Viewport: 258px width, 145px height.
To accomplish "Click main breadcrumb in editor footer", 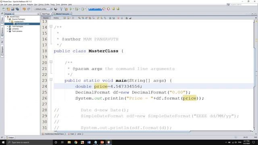I will point(72,134).
